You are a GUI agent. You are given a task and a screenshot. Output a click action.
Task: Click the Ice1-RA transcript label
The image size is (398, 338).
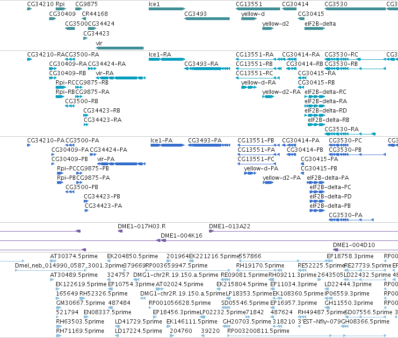pos(160,55)
